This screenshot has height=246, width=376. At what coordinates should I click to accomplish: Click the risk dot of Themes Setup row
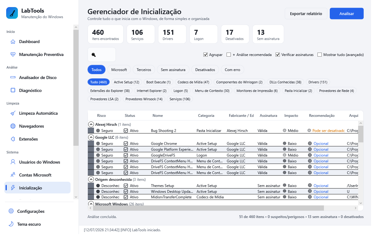coord(98,186)
